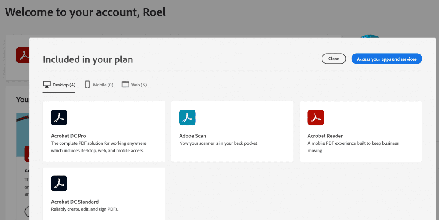Switch to the Mobile (0) tab
The image size is (439, 220).
click(x=103, y=85)
